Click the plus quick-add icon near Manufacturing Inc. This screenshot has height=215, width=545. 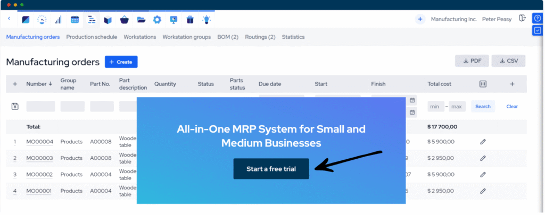(x=420, y=19)
